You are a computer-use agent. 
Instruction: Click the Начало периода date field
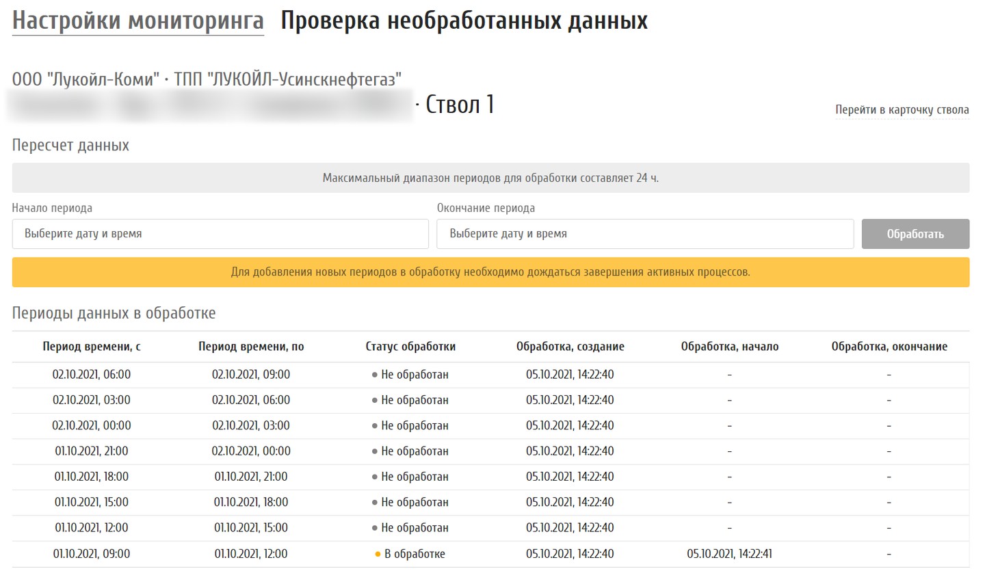click(220, 234)
